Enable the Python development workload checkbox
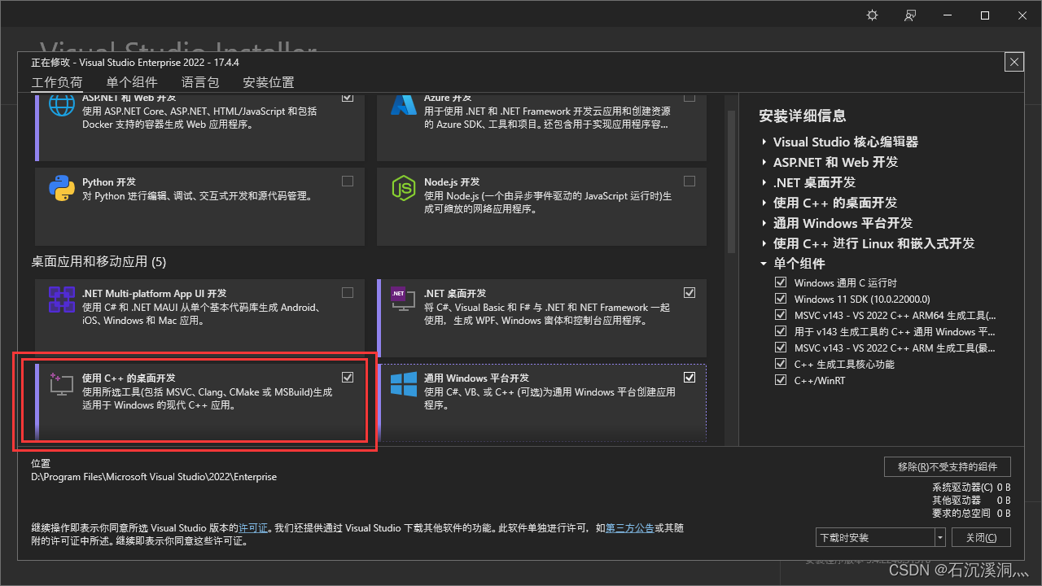 tap(348, 181)
